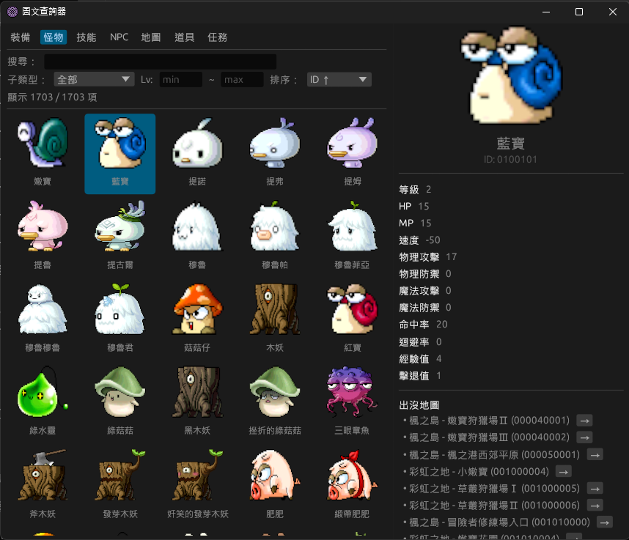
Task: Select the 奸笑的發芽木妖 monster
Action: (x=197, y=487)
